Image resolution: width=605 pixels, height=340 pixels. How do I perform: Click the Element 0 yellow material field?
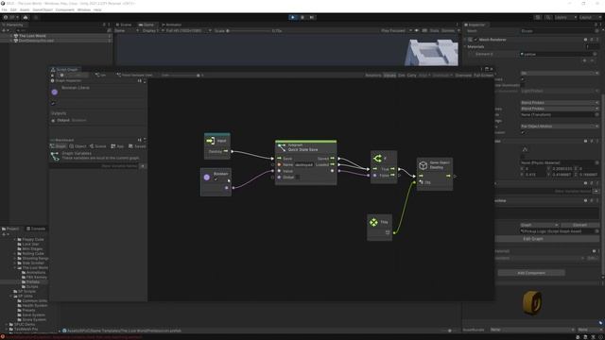[x=559, y=55]
